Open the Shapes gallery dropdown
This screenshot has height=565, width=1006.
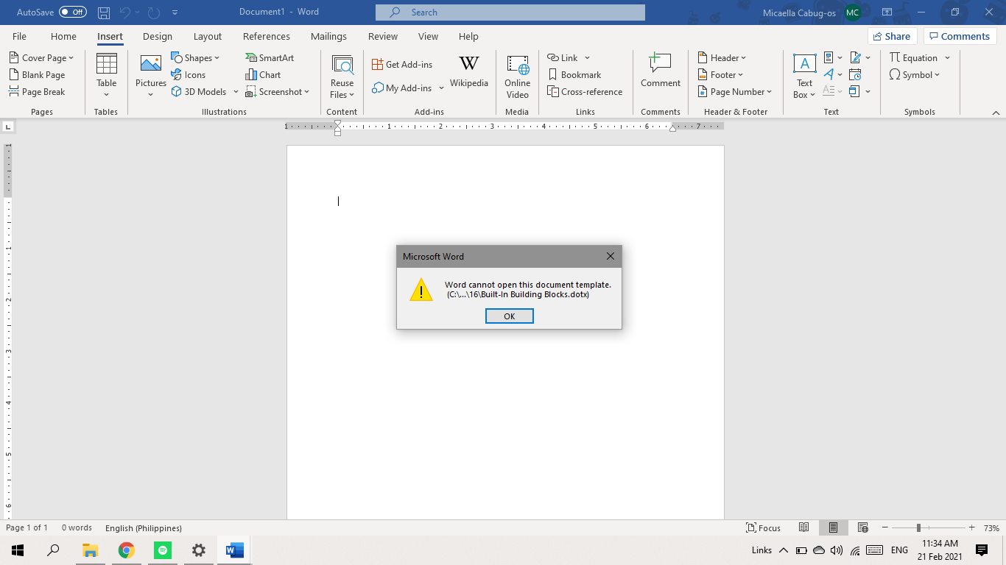[x=195, y=57]
